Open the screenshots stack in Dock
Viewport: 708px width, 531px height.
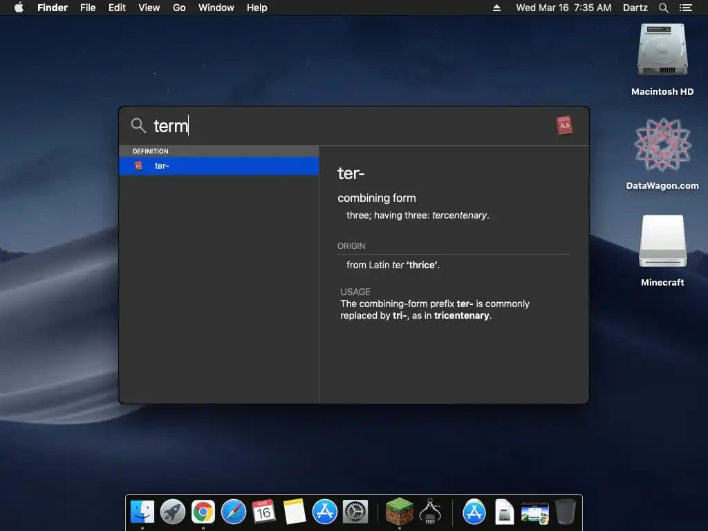pyautogui.click(x=534, y=513)
